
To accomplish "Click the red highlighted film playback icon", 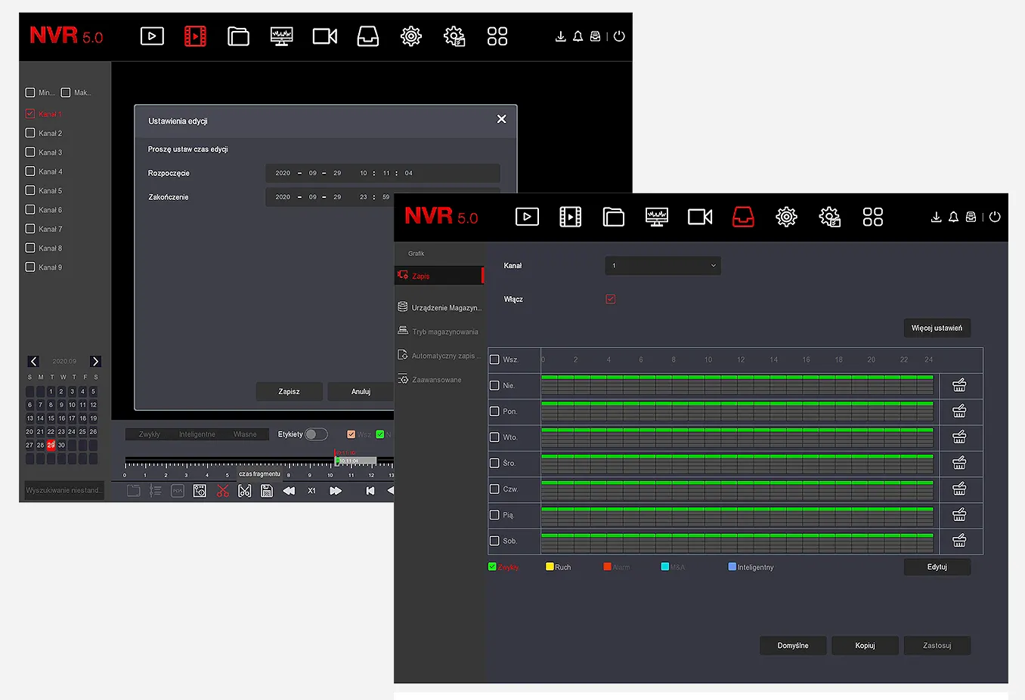I will (195, 36).
